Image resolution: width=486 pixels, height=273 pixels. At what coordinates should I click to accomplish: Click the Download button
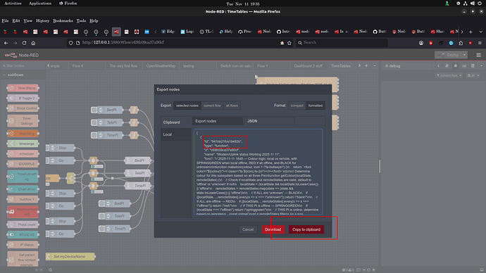pos(273,229)
